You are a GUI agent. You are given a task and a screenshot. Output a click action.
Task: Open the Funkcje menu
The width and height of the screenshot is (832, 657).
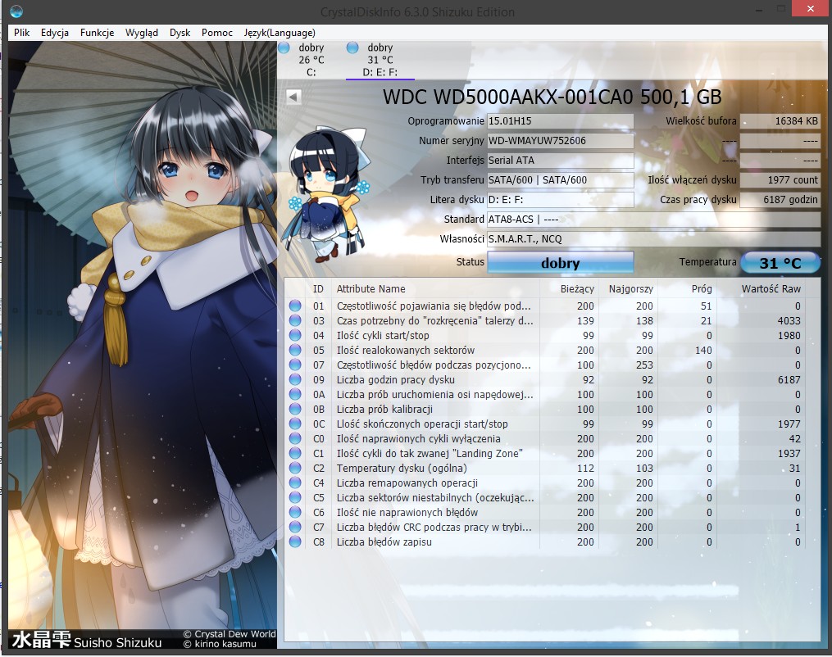click(97, 33)
